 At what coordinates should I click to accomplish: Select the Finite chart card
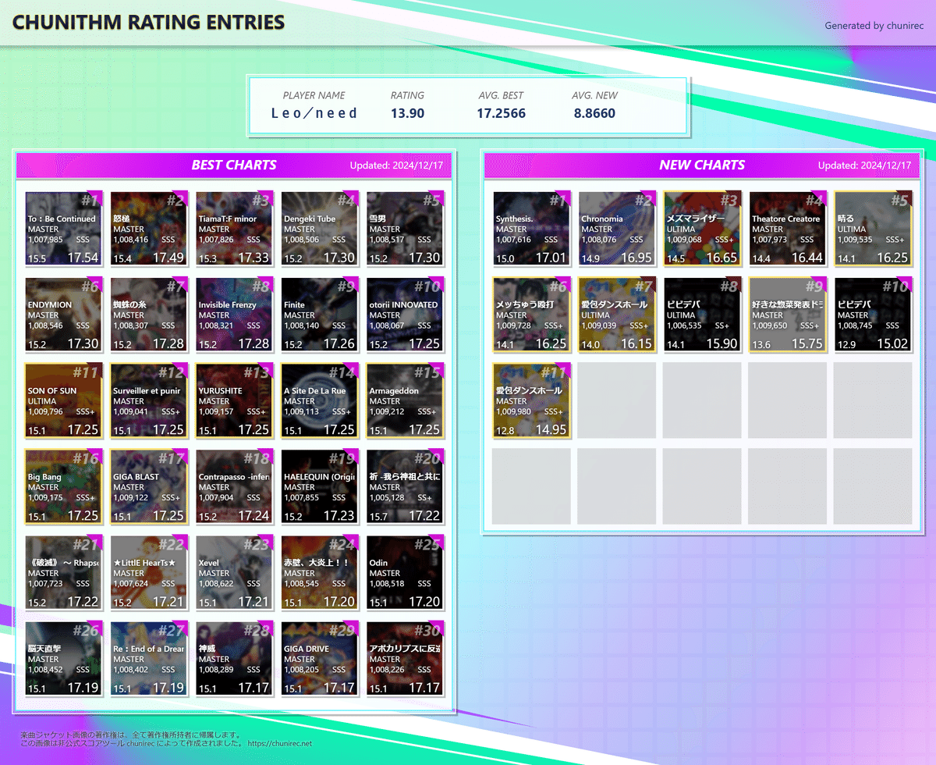click(320, 315)
